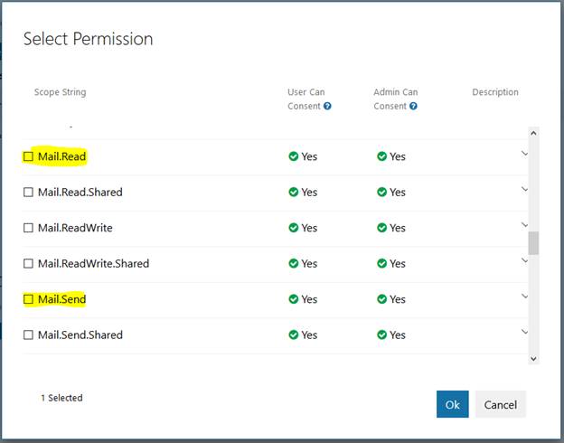Screen dimensions: 564x443
Task: Select the Mail.Read.Shared checkbox
Action: [x=28, y=192]
